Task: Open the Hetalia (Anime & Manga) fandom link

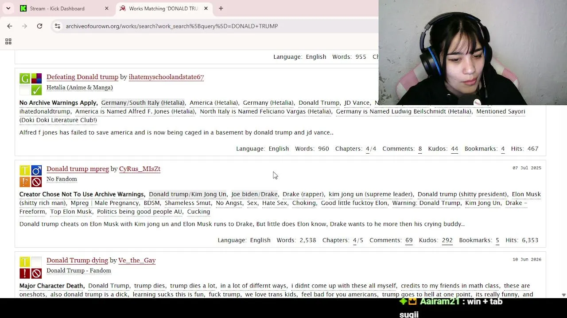Action: coord(80,87)
